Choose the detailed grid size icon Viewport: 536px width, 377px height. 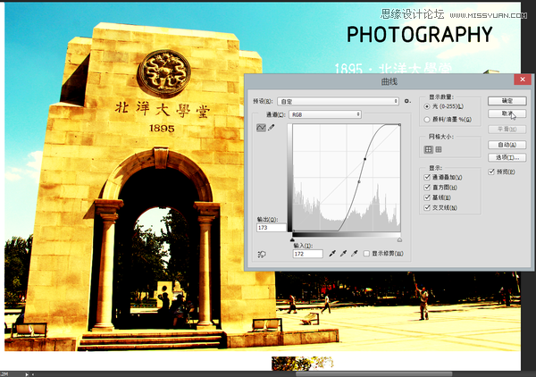click(x=439, y=149)
